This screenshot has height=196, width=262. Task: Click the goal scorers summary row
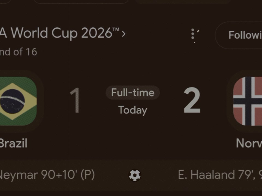pyautogui.click(x=131, y=175)
